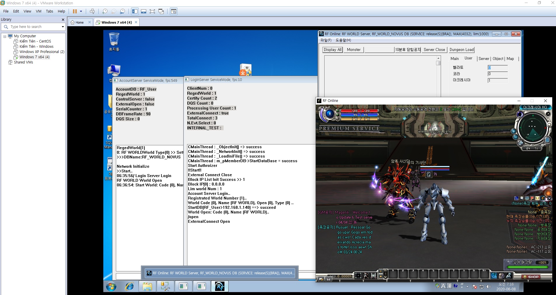
Task: Switch to the Server tab in RF World Server
Action: pos(484,59)
